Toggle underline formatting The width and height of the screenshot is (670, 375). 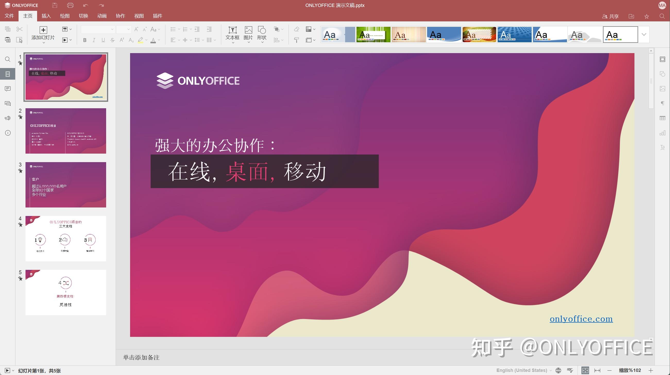pos(103,40)
